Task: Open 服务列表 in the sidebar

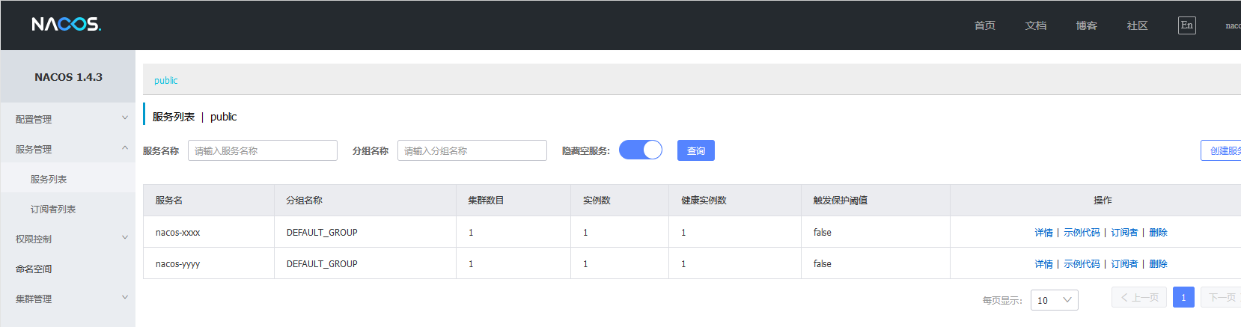Action: click(49, 179)
